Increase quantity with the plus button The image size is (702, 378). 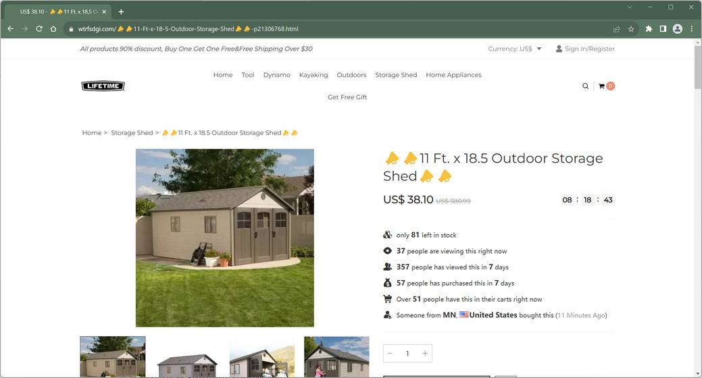[x=425, y=354]
